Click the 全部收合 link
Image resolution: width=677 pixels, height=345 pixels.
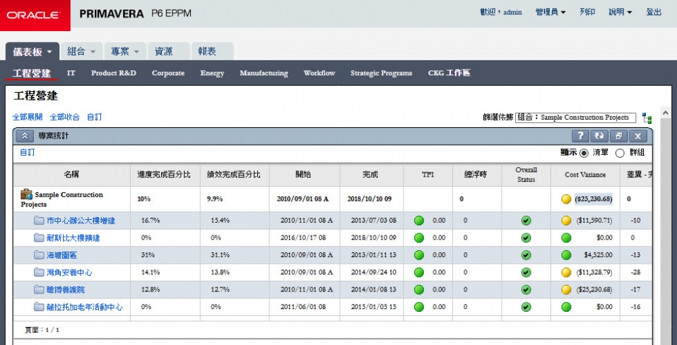point(65,117)
